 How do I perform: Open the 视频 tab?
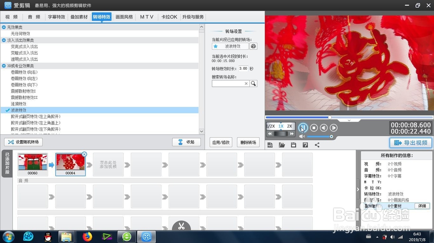pos(12,17)
